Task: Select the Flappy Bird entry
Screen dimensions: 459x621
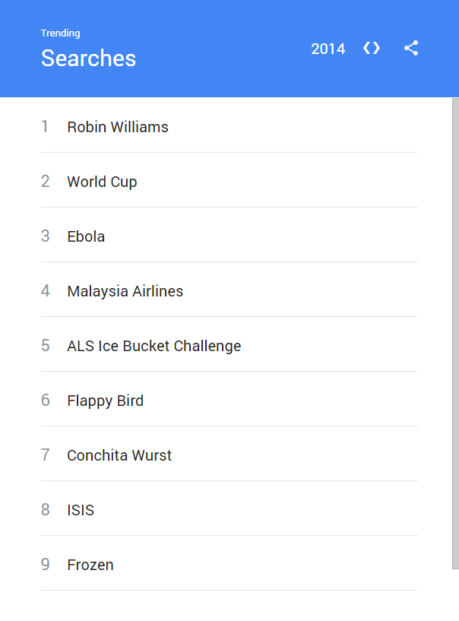Action: (x=105, y=401)
